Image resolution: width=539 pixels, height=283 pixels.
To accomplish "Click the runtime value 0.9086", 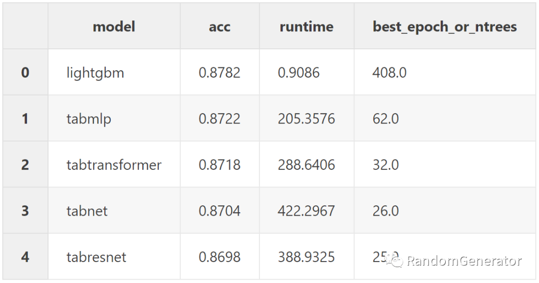I will tap(298, 73).
